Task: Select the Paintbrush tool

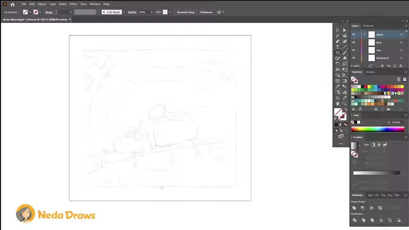Action: 344,53
